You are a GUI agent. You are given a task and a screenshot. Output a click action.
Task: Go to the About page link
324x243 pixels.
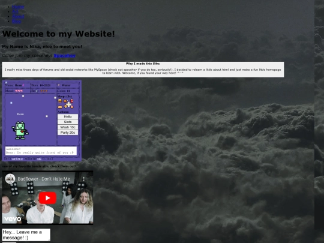tap(18, 16)
